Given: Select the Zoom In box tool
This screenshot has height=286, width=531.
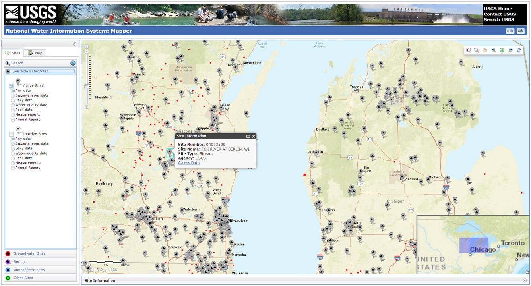Looking at the screenshot, I should [x=468, y=50].
